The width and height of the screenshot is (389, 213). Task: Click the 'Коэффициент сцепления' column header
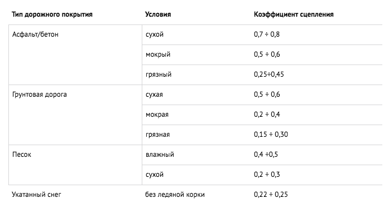(x=294, y=14)
